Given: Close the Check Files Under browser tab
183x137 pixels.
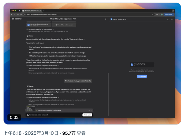Looking at the screenshot, I should tap(41, 11).
